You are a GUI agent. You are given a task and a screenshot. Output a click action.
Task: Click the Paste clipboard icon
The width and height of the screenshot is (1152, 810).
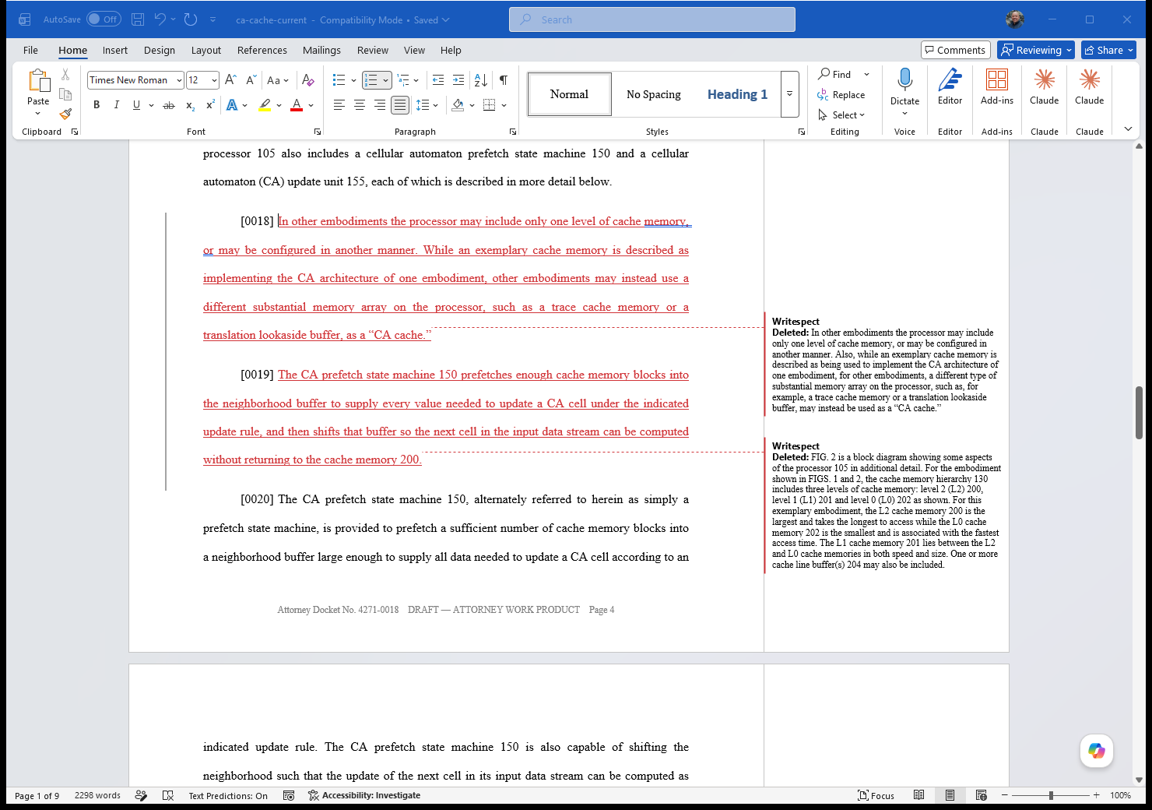point(38,81)
